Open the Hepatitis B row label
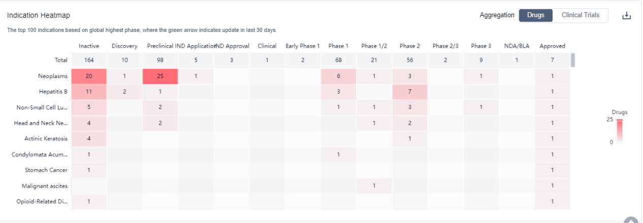This screenshot has width=643, height=223. 53,92
